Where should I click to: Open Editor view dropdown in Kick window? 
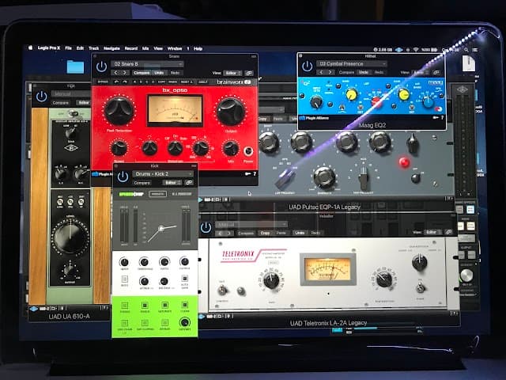(172, 183)
